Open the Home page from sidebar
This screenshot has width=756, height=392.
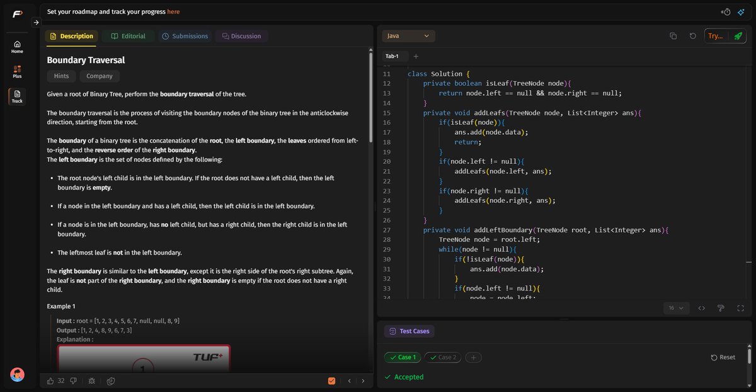click(17, 47)
